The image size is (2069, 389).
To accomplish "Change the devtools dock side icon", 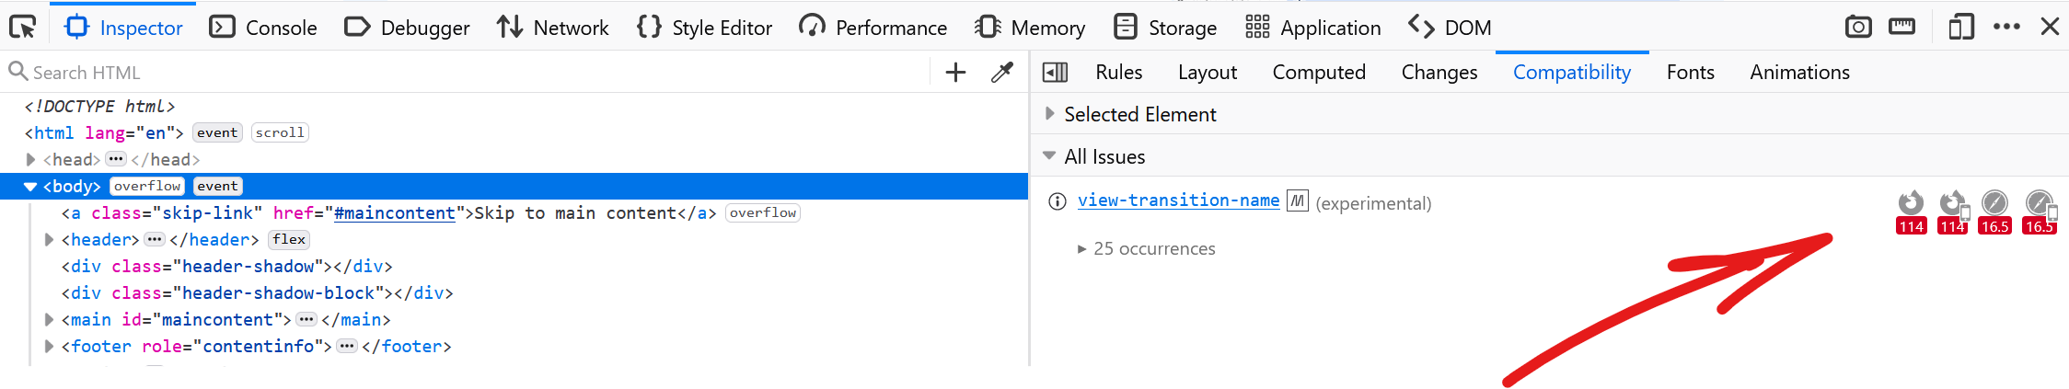I will click(x=1961, y=28).
